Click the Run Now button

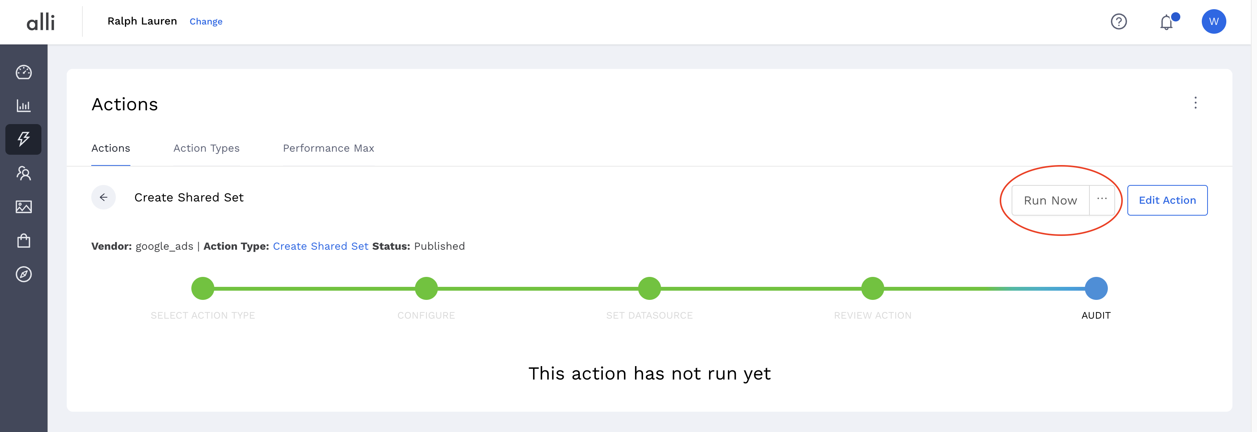pos(1050,200)
